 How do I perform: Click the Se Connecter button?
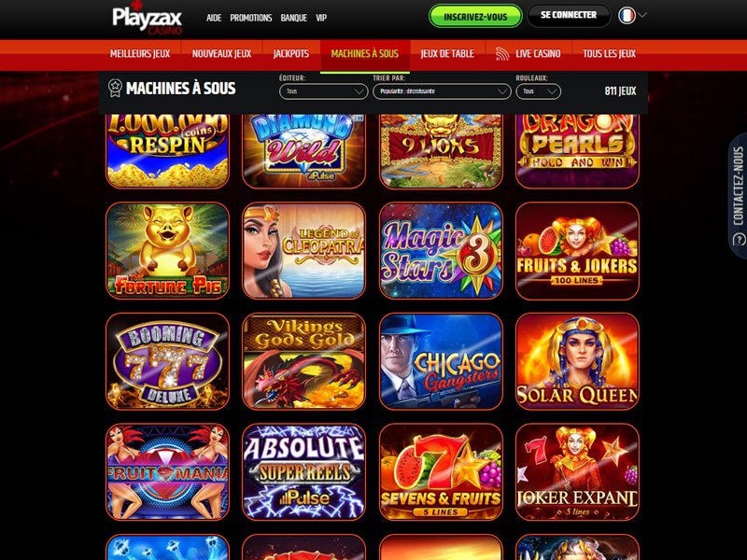pyautogui.click(x=569, y=16)
